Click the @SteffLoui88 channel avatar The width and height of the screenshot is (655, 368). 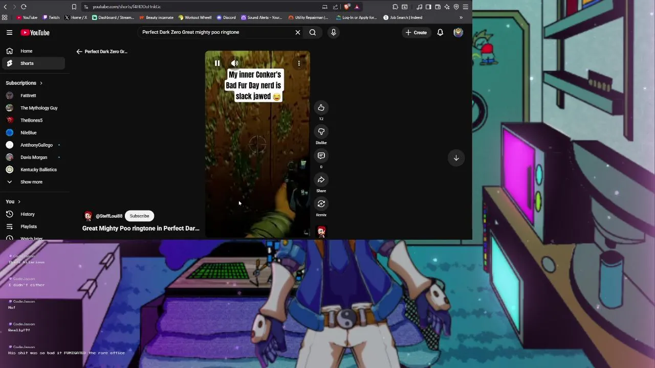[x=88, y=216]
